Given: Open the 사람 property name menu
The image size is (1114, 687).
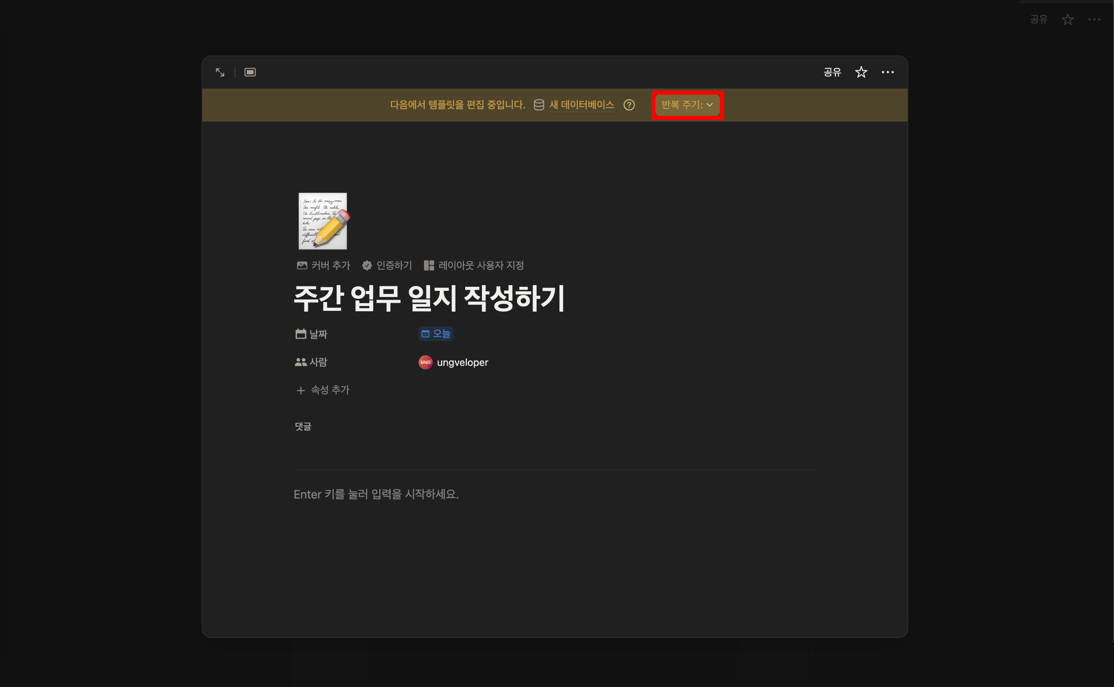Looking at the screenshot, I should (x=311, y=362).
